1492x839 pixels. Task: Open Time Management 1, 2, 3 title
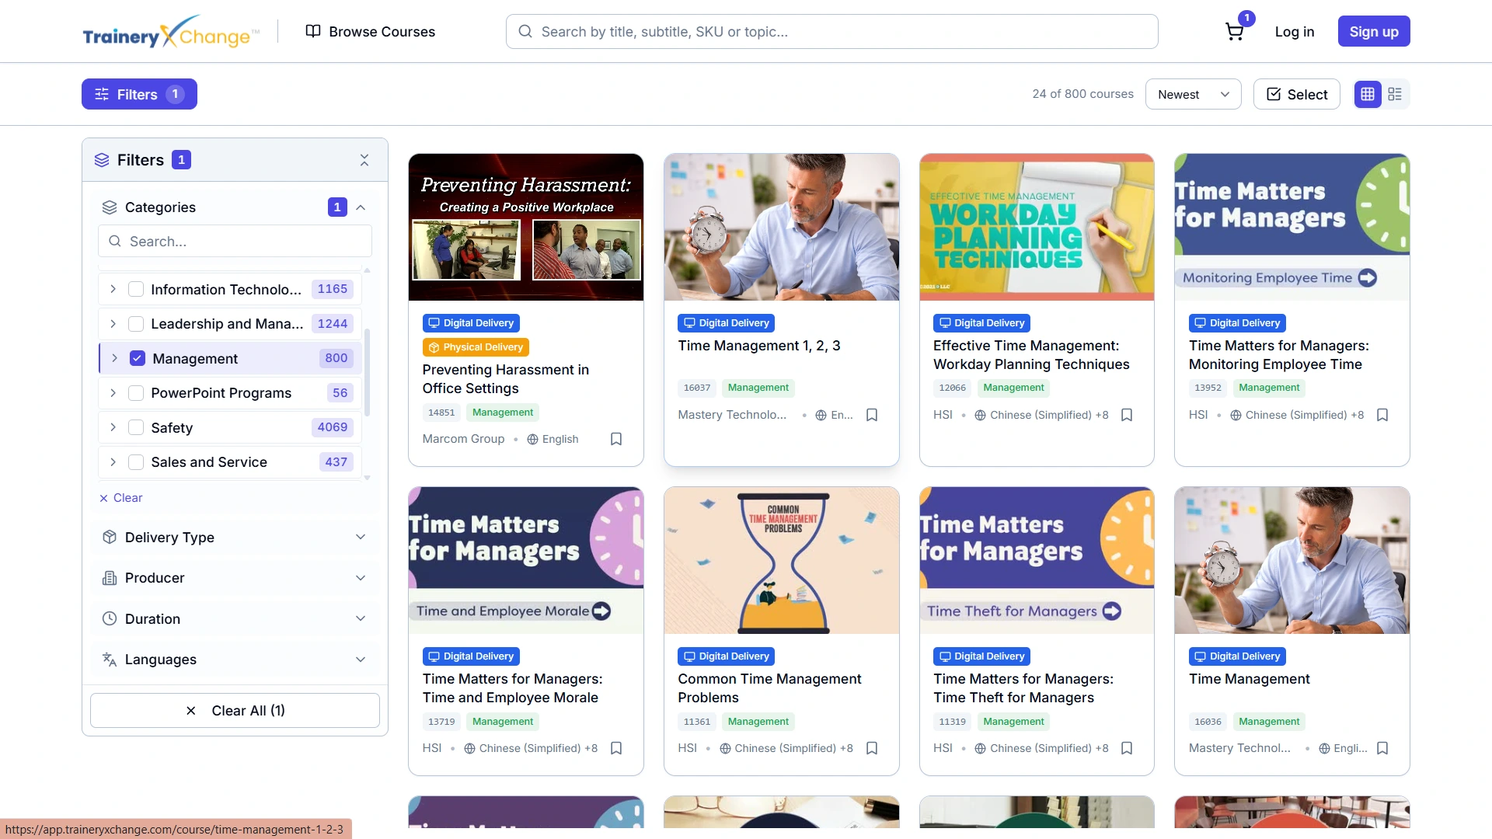click(758, 346)
